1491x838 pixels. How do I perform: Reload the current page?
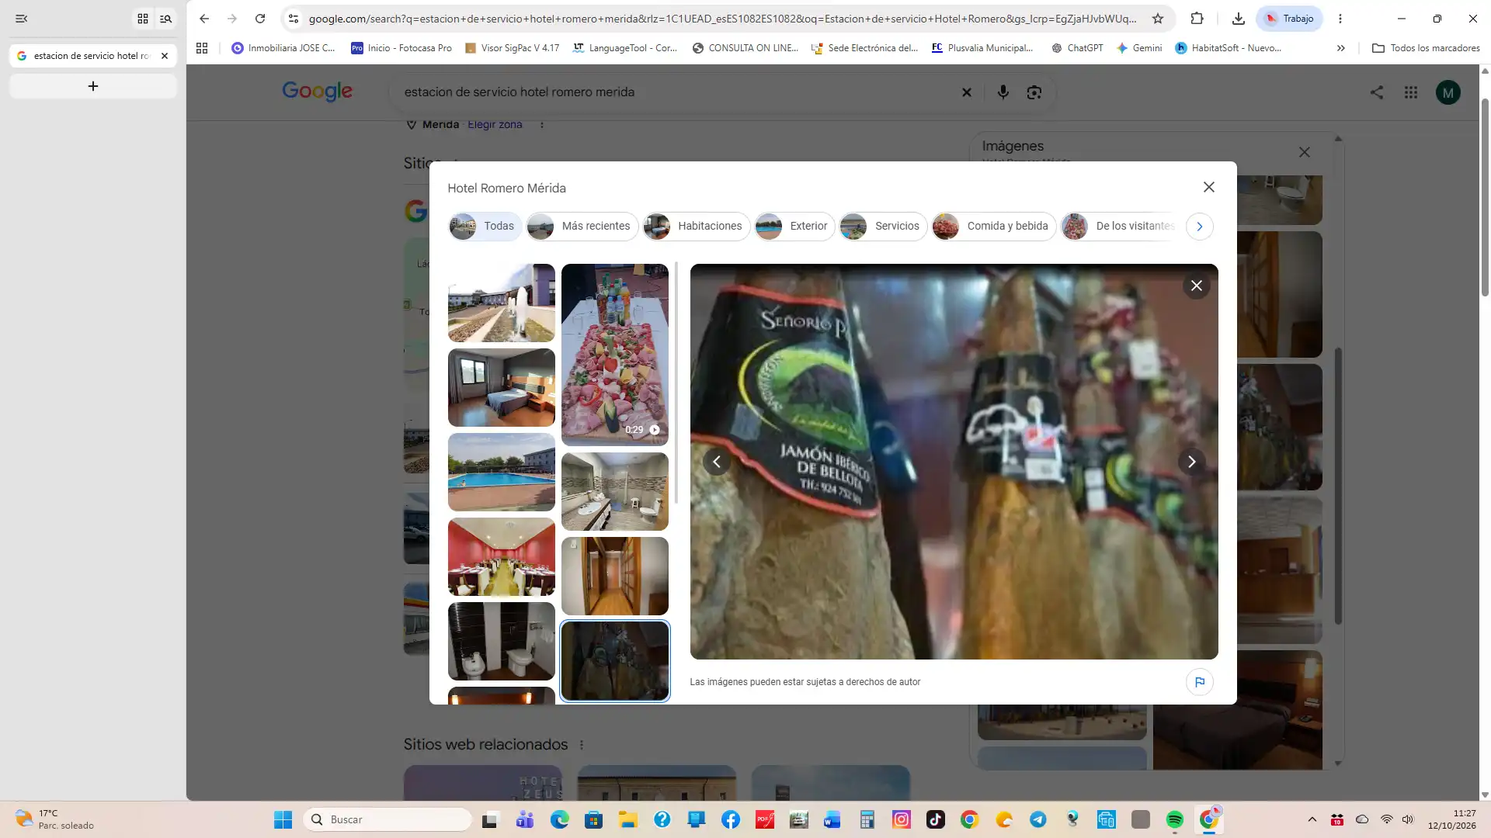click(x=260, y=19)
